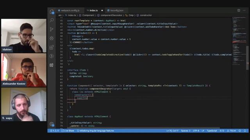The width and height of the screenshot is (250, 140).
Task: Click the activity bar icon below Live Share
Action: click(52, 65)
